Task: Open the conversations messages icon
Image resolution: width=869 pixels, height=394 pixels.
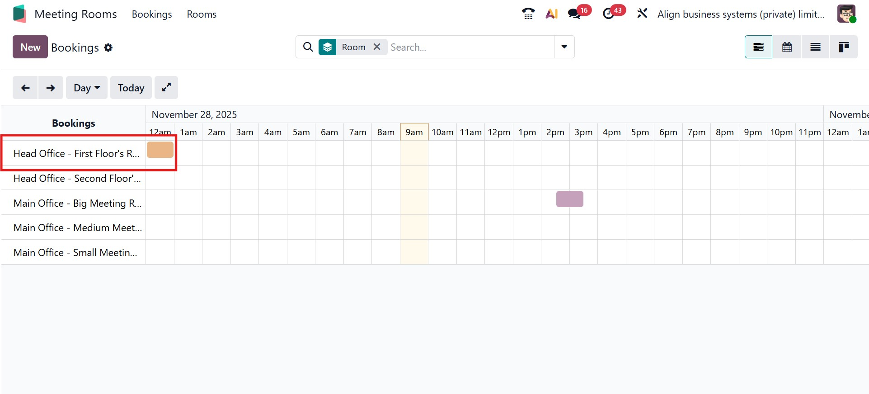Action: coord(575,14)
